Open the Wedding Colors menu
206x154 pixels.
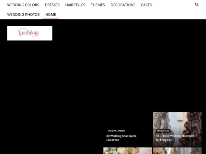pyautogui.click(x=23, y=5)
